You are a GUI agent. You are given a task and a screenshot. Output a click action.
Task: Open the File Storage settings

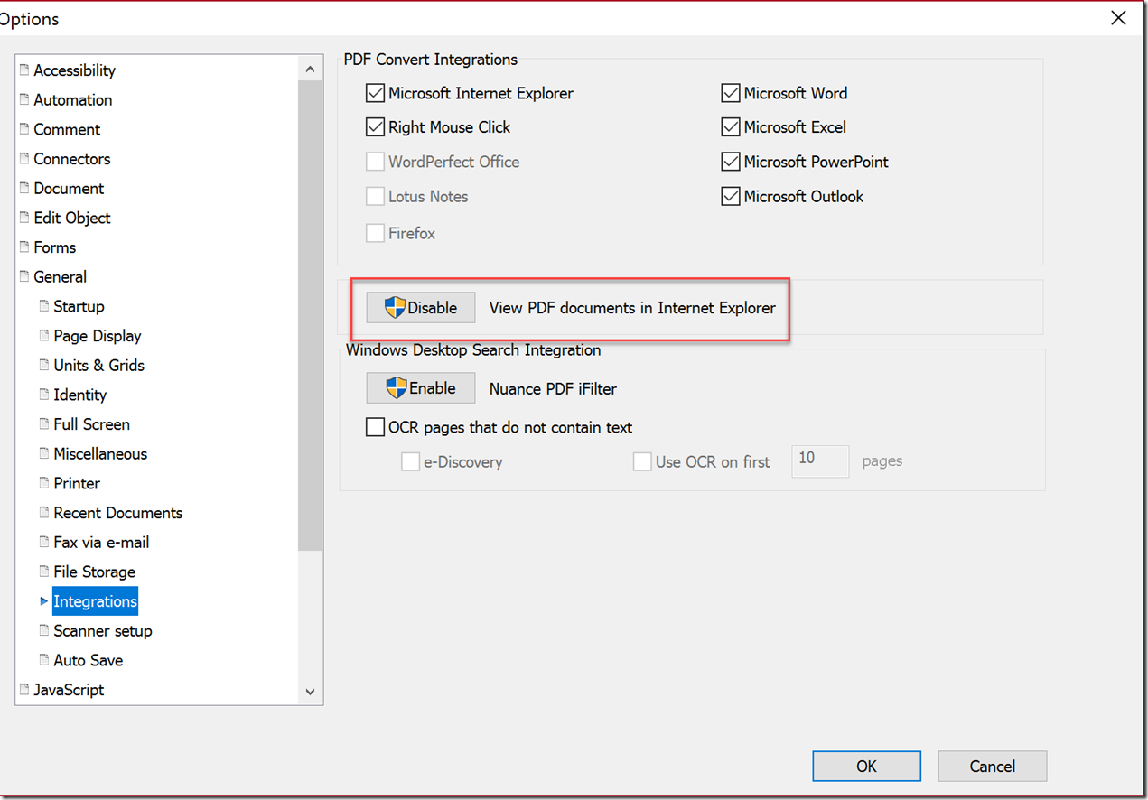pyautogui.click(x=95, y=572)
